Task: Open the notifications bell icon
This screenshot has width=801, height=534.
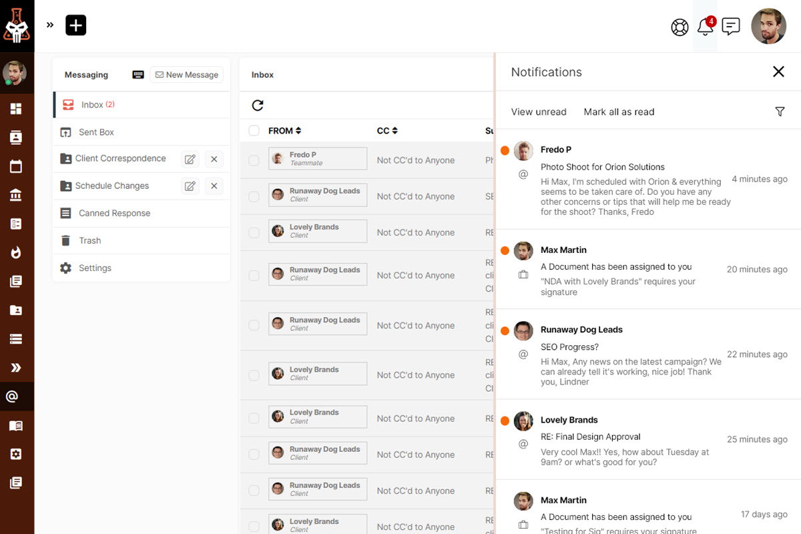Action: 706,27
